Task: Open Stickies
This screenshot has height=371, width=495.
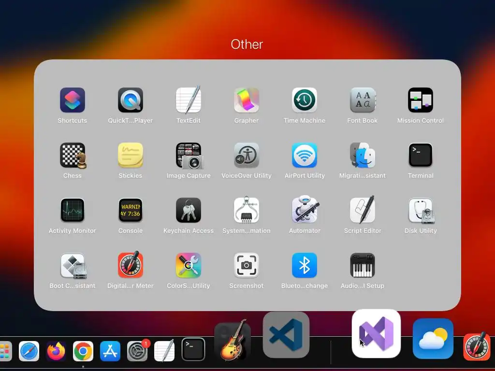Action: [x=131, y=155]
